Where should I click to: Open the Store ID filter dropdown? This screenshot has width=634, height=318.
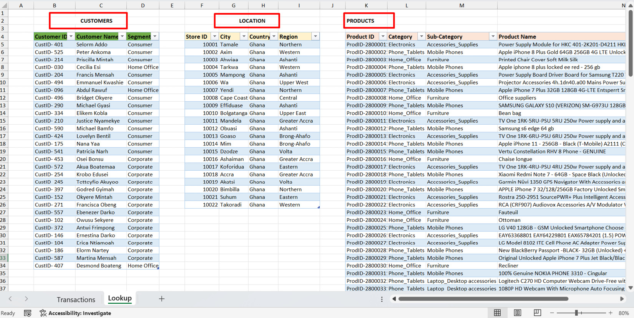tap(215, 36)
